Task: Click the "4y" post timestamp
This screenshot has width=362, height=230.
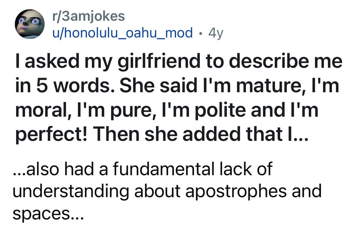Action: point(216,32)
